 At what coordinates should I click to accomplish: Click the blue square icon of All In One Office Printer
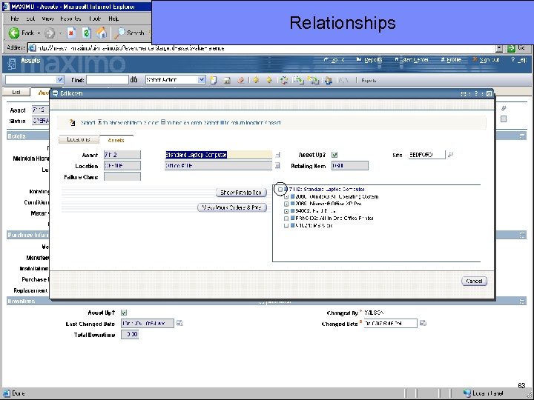click(292, 218)
